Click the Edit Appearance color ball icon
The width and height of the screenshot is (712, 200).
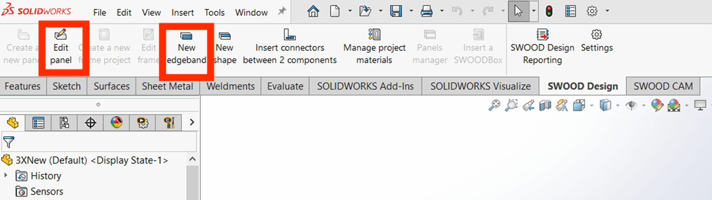click(657, 105)
